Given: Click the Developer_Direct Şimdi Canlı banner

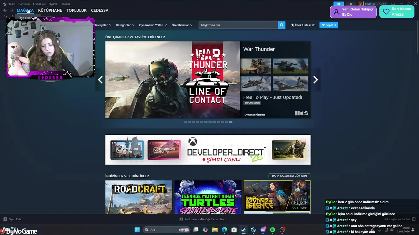Looking at the screenshot, I should point(208,150).
